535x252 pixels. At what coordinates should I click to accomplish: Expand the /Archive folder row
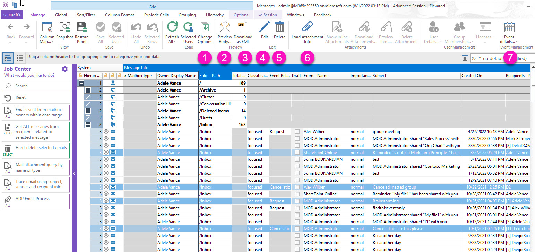[x=87, y=90]
